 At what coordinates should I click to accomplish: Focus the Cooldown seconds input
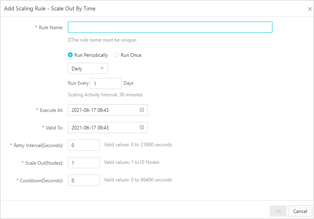(x=84, y=180)
